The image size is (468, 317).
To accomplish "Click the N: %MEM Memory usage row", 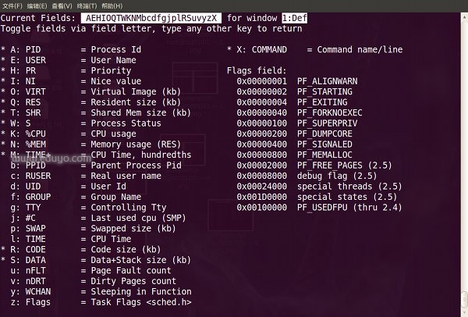I will [78, 144].
